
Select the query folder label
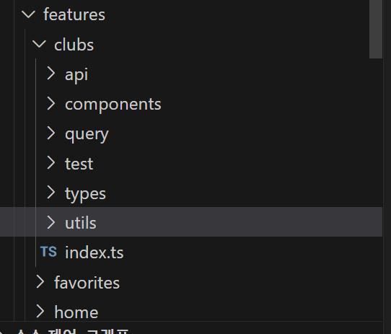(87, 134)
